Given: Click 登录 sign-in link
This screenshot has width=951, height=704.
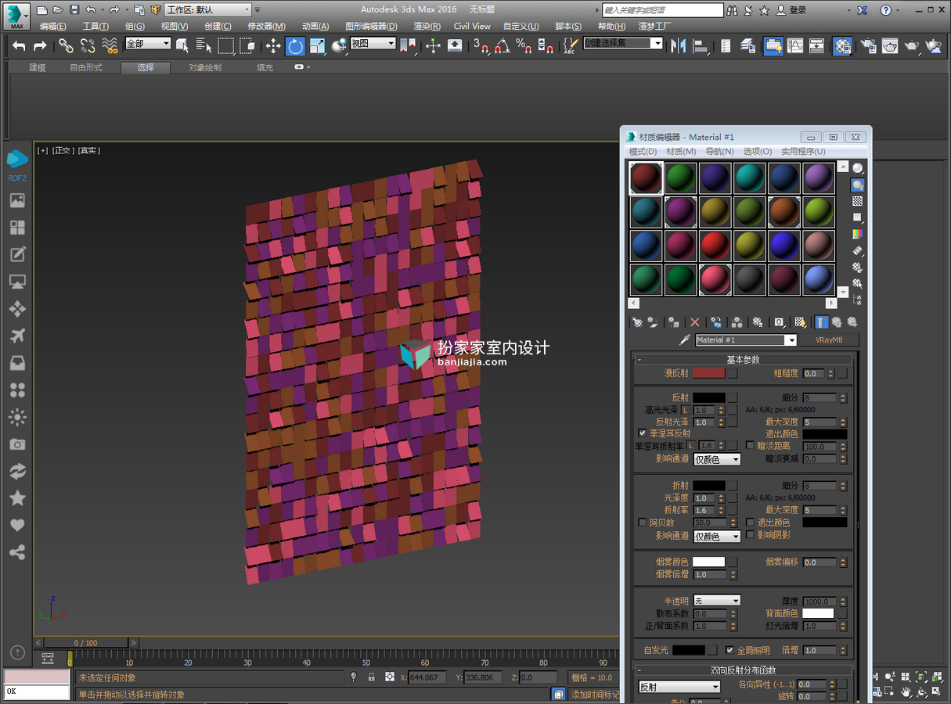Looking at the screenshot, I should [798, 10].
